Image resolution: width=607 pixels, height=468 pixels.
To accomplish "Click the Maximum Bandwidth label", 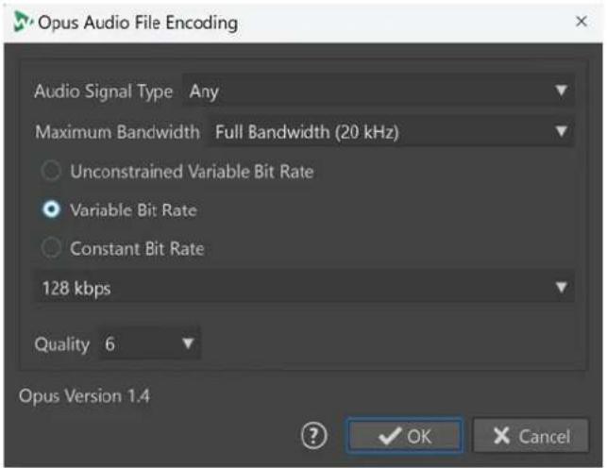I will 117,132.
